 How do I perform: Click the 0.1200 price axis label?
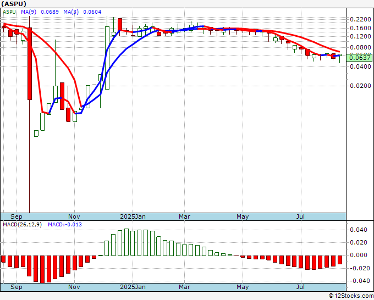360,36
